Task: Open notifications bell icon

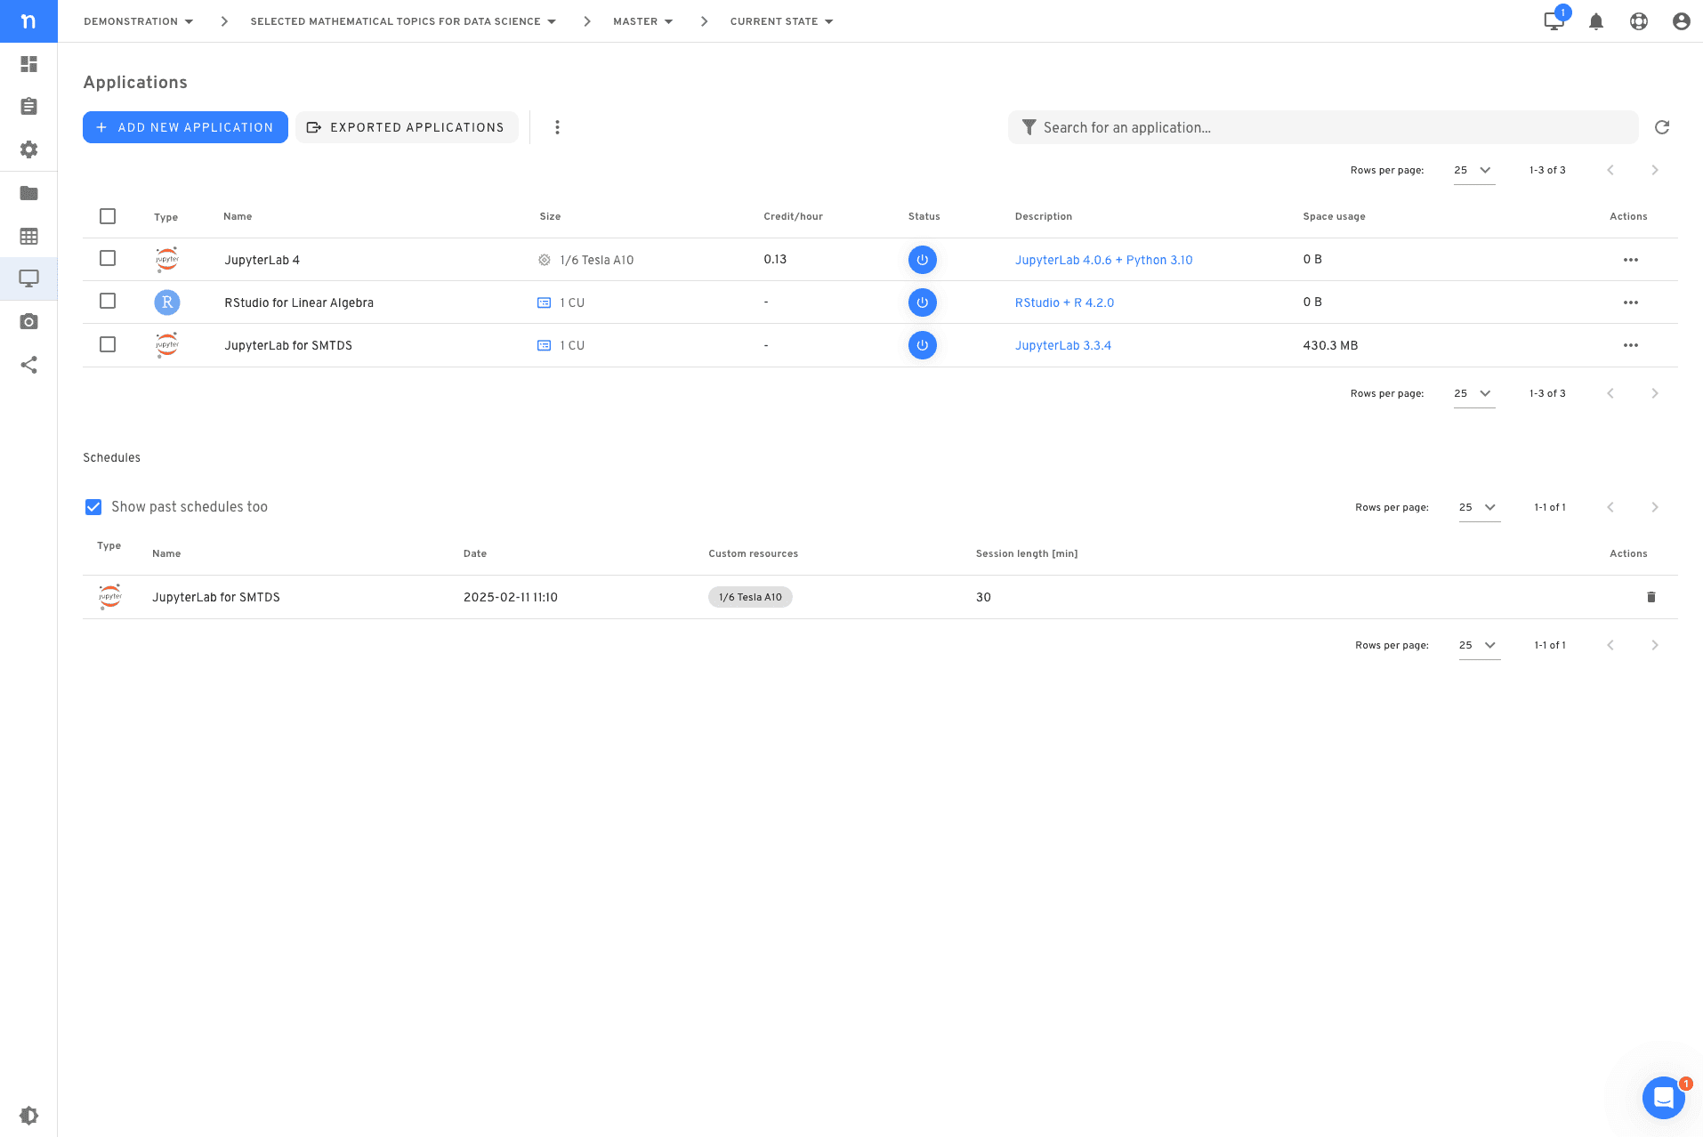Action: 1596,21
